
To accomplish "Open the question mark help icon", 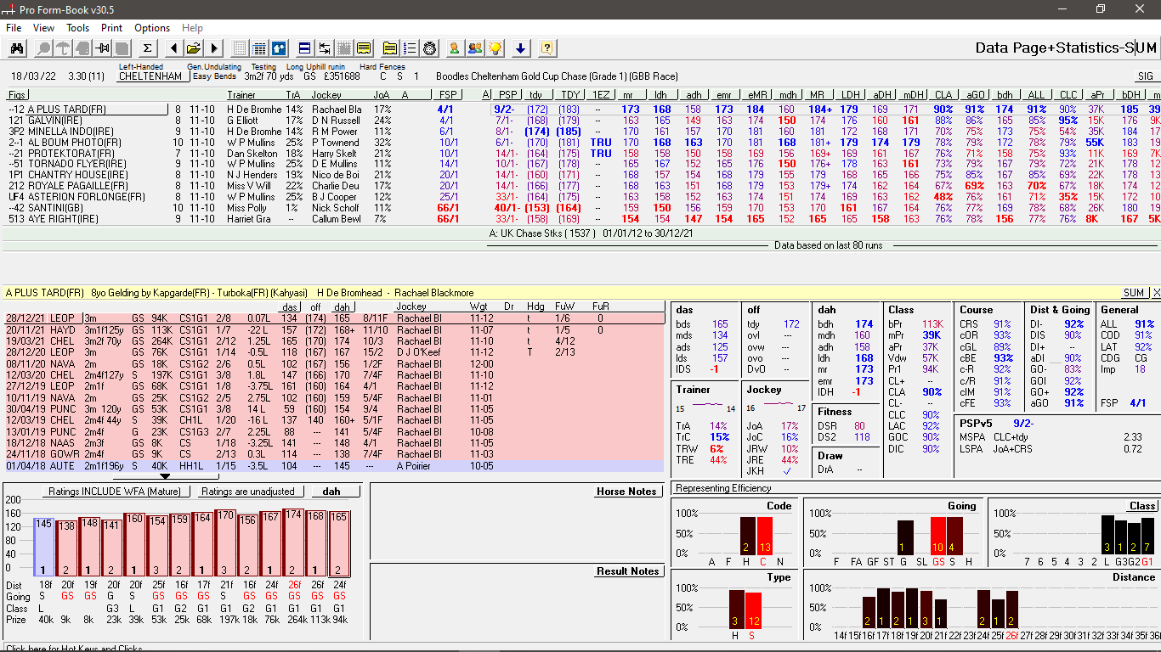I will (547, 48).
